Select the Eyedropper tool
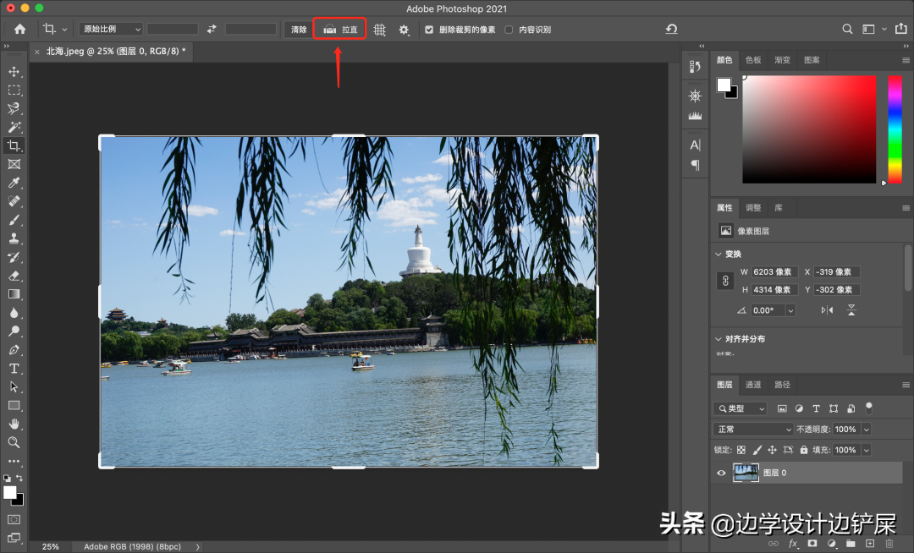 pos(14,183)
